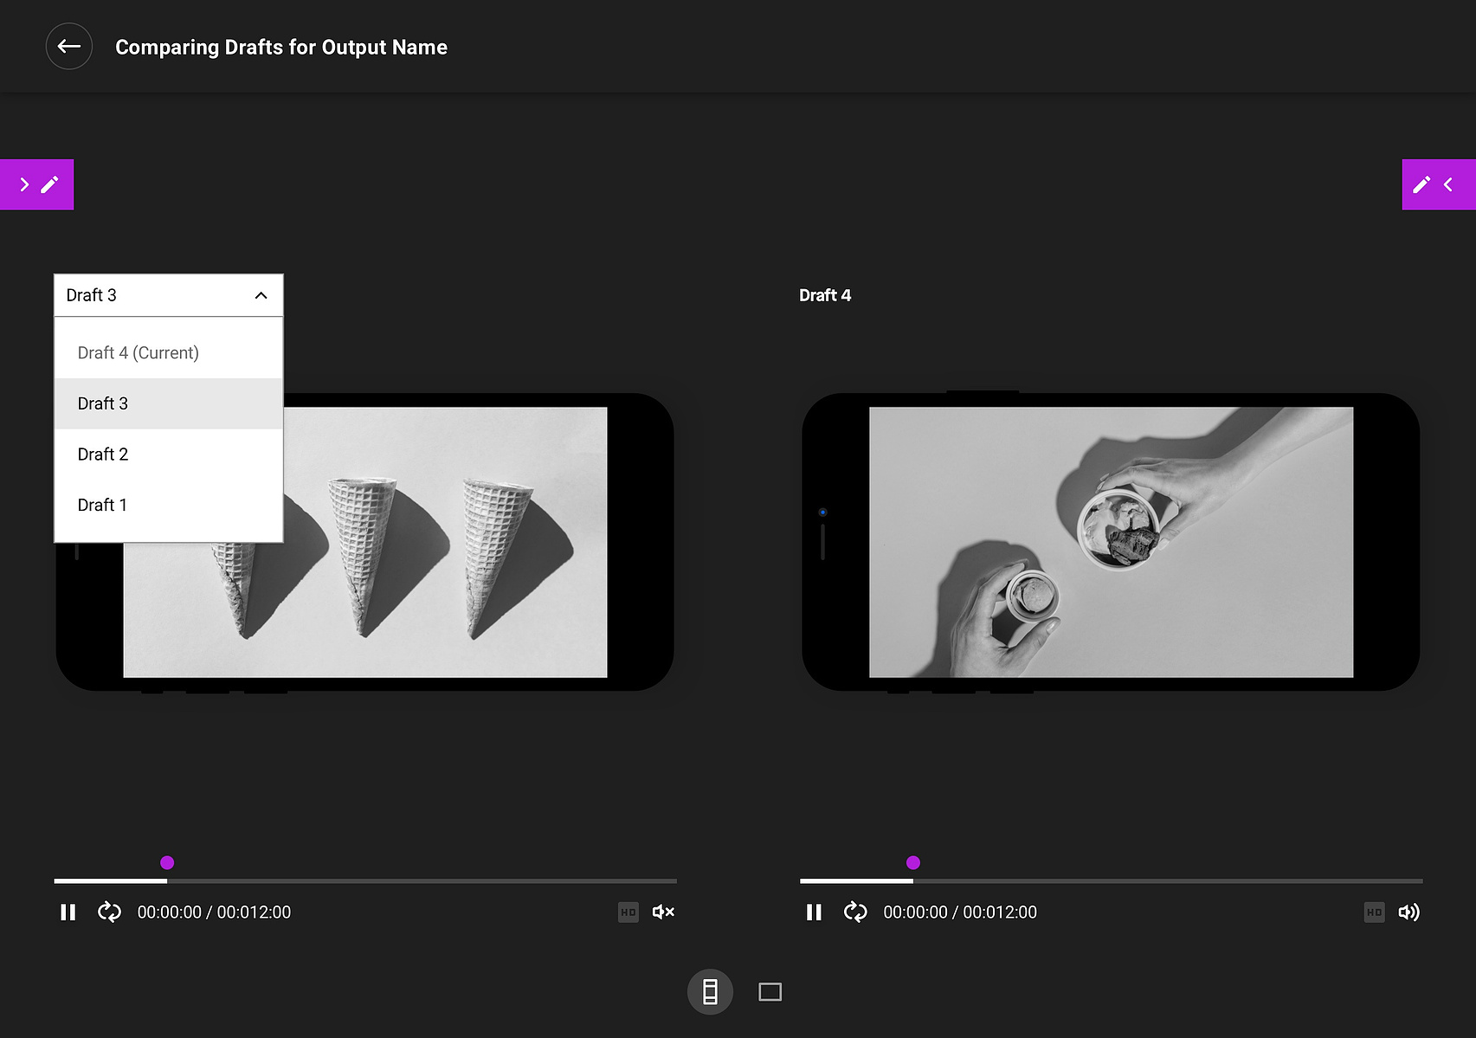Mute the right video player volume
Screen dimensions: 1476x1038
coord(1409,912)
